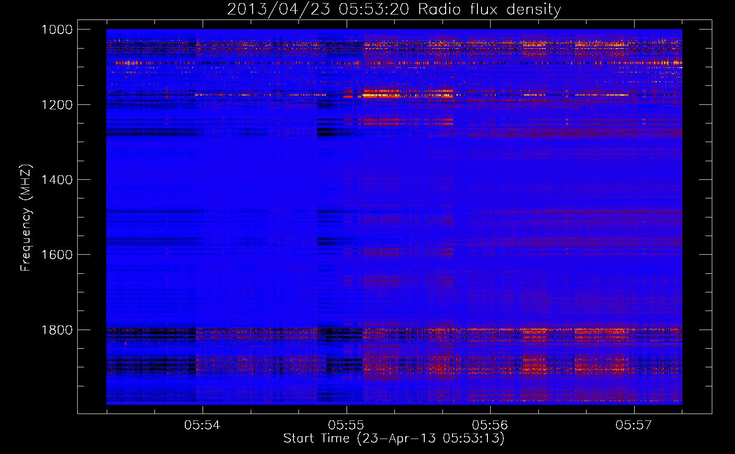735x454 pixels.
Task: Click the 'Start Time (23-Apr-13 05:53:13)' axis title
Action: [394, 439]
